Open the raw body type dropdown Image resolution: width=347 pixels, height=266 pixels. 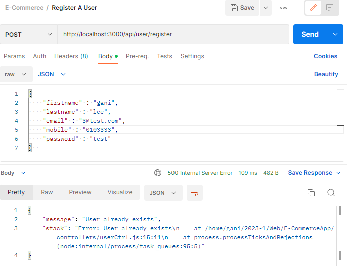pyautogui.click(x=16, y=74)
